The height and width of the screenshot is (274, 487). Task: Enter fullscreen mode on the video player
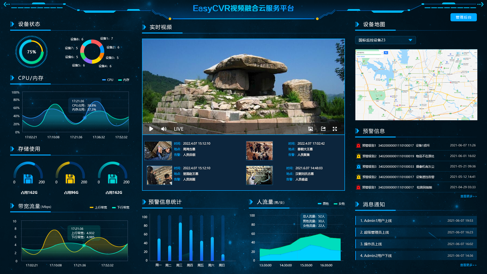(335, 129)
